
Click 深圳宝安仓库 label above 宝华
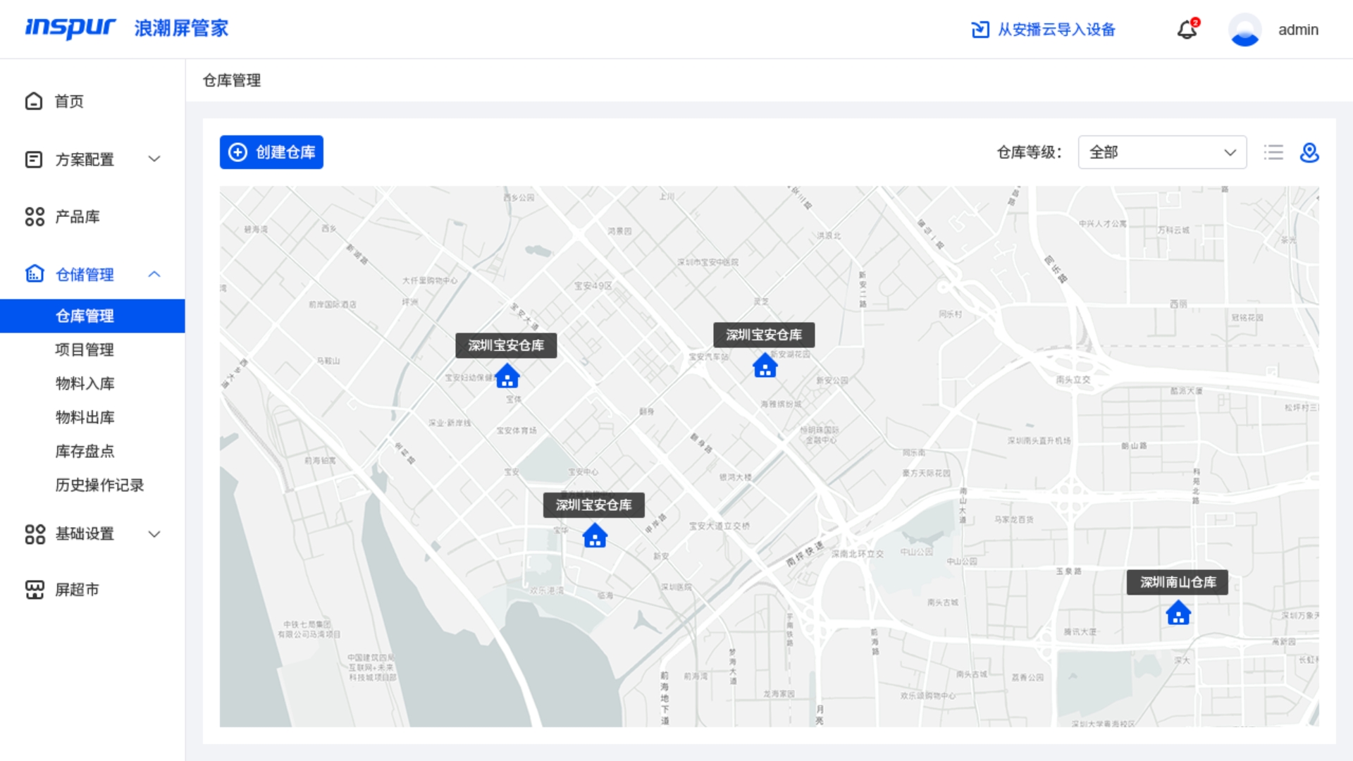pos(593,505)
